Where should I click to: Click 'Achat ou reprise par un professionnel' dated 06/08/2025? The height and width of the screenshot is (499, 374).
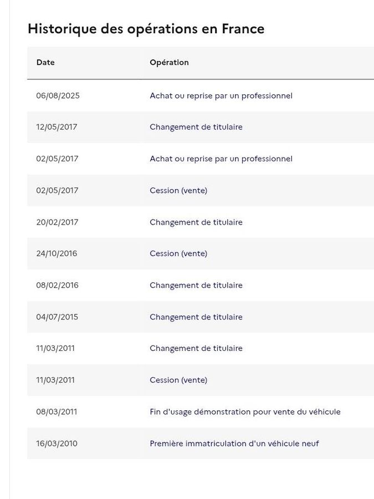(221, 96)
